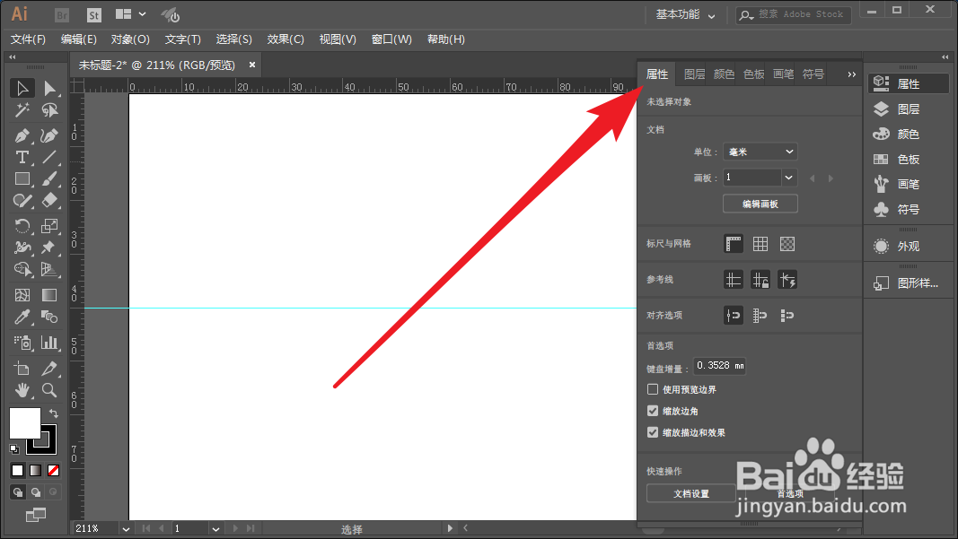The image size is (958, 539).
Task: Select the Magic Wand tool
Action: coord(22,110)
